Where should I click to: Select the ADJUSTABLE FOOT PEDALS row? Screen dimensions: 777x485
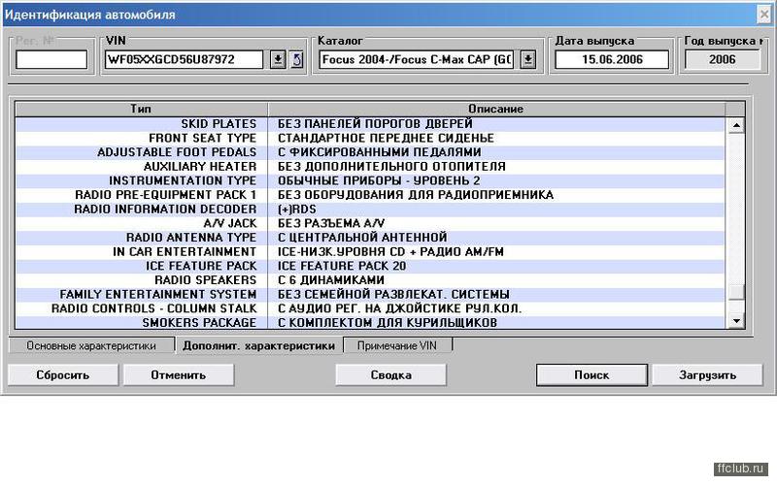point(370,152)
